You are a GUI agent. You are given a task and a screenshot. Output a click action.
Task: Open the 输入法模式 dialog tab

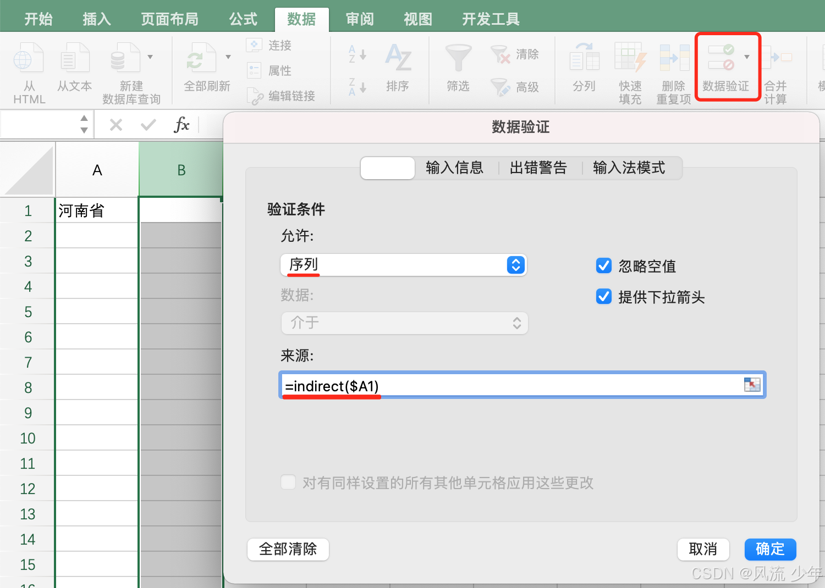click(x=629, y=168)
